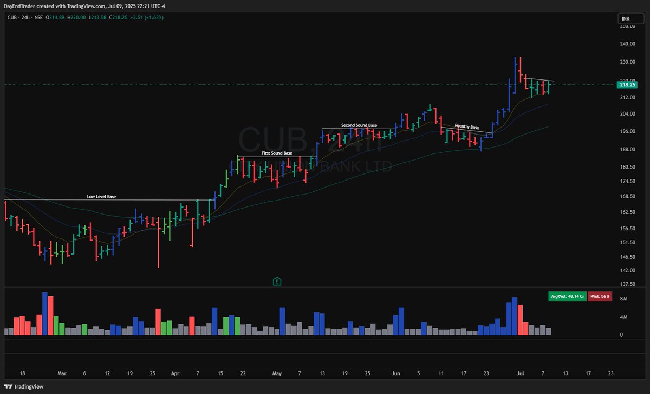The width and height of the screenshot is (650, 394).
Task: Select the Low Level Base annotation
Action: point(101,197)
